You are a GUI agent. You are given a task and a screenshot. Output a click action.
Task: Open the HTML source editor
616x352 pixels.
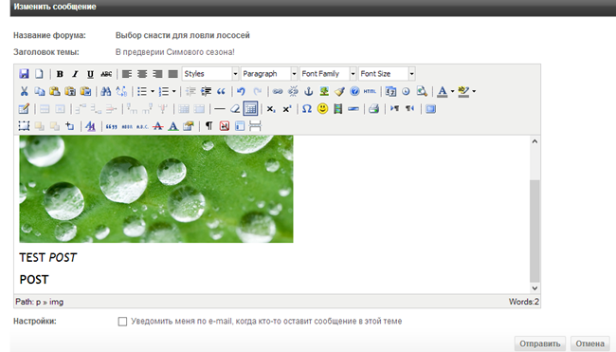(370, 91)
